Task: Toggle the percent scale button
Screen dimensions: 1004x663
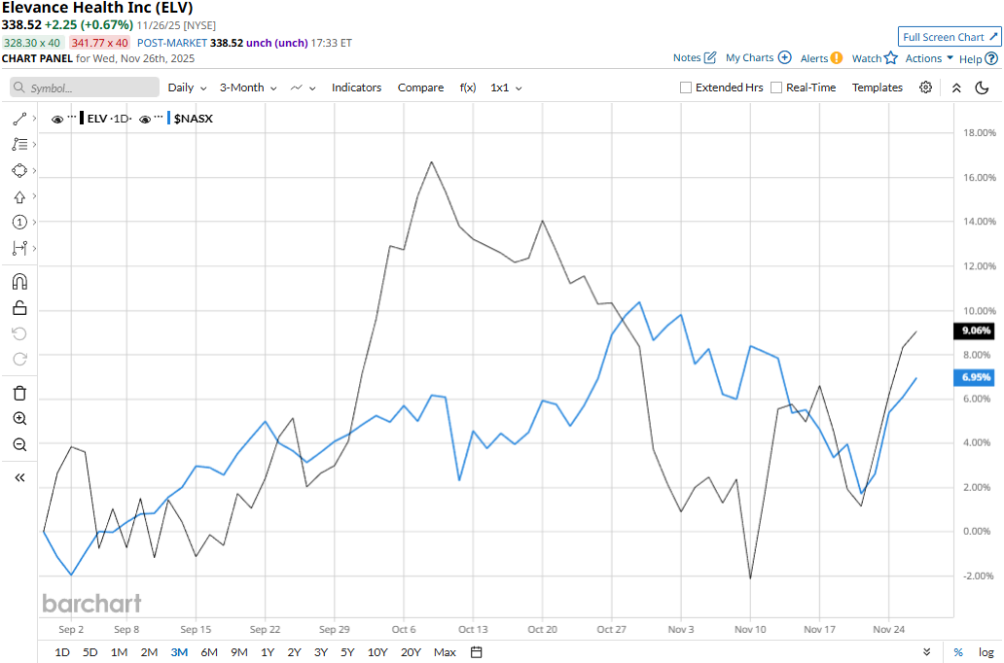Action: pyautogui.click(x=958, y=652)
